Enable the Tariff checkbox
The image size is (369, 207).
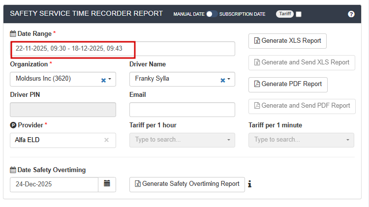coord(299,14)
